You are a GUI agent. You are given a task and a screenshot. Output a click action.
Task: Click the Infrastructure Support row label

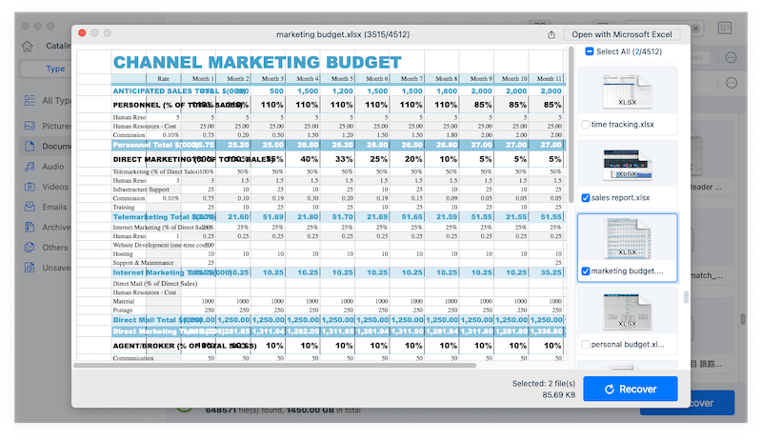click(x=141, y=190)
